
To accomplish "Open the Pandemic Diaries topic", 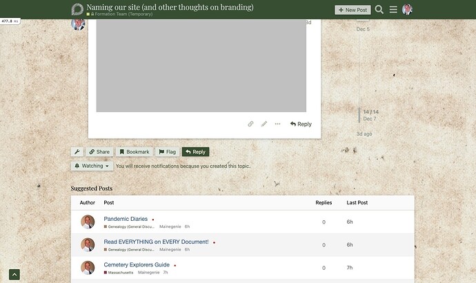I will (x=126, y=219).
